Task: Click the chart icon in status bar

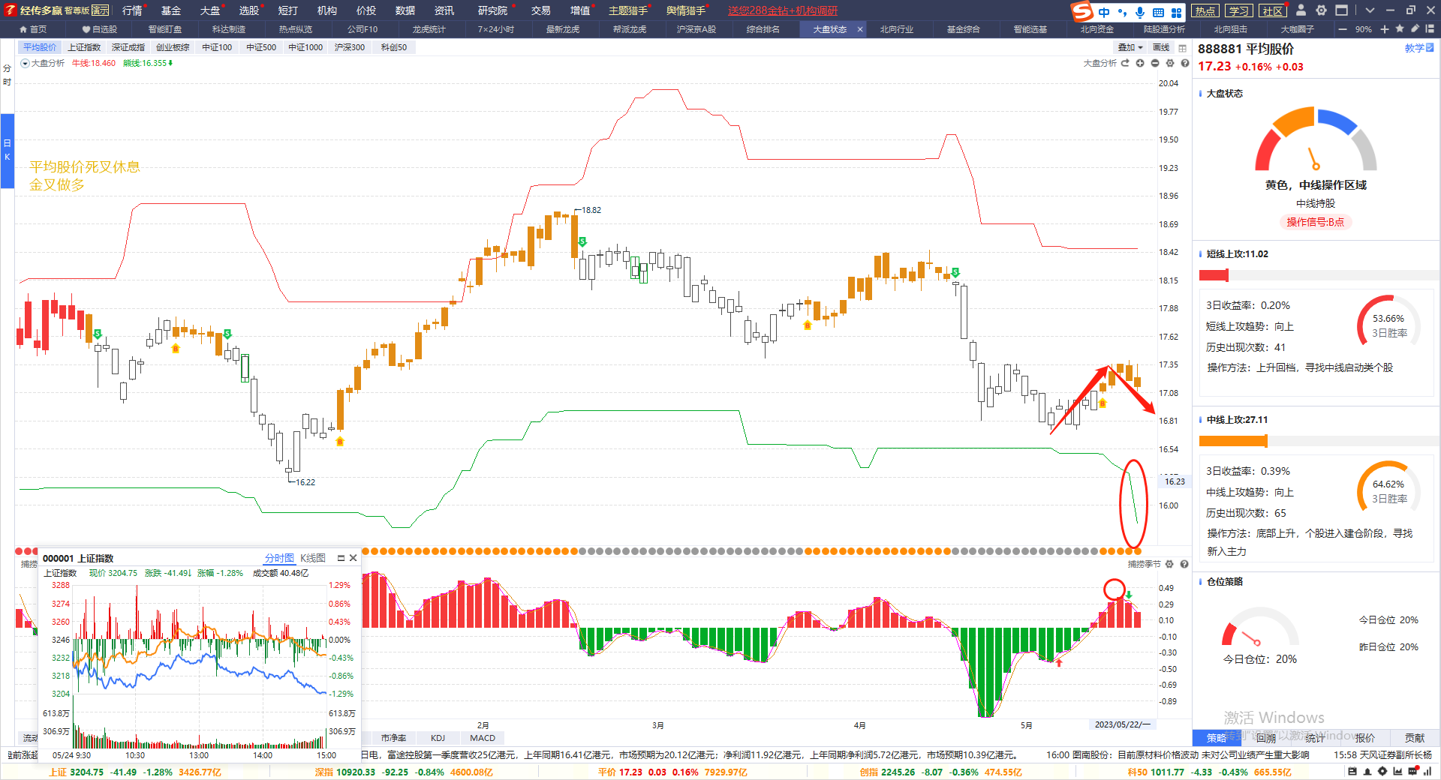Action: (x=1397, y=772)
